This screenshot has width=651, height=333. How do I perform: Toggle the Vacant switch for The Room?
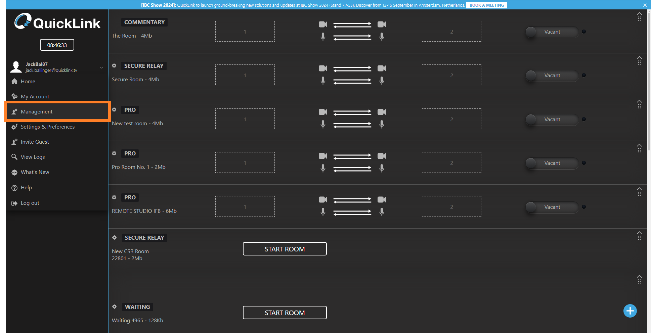551,32
